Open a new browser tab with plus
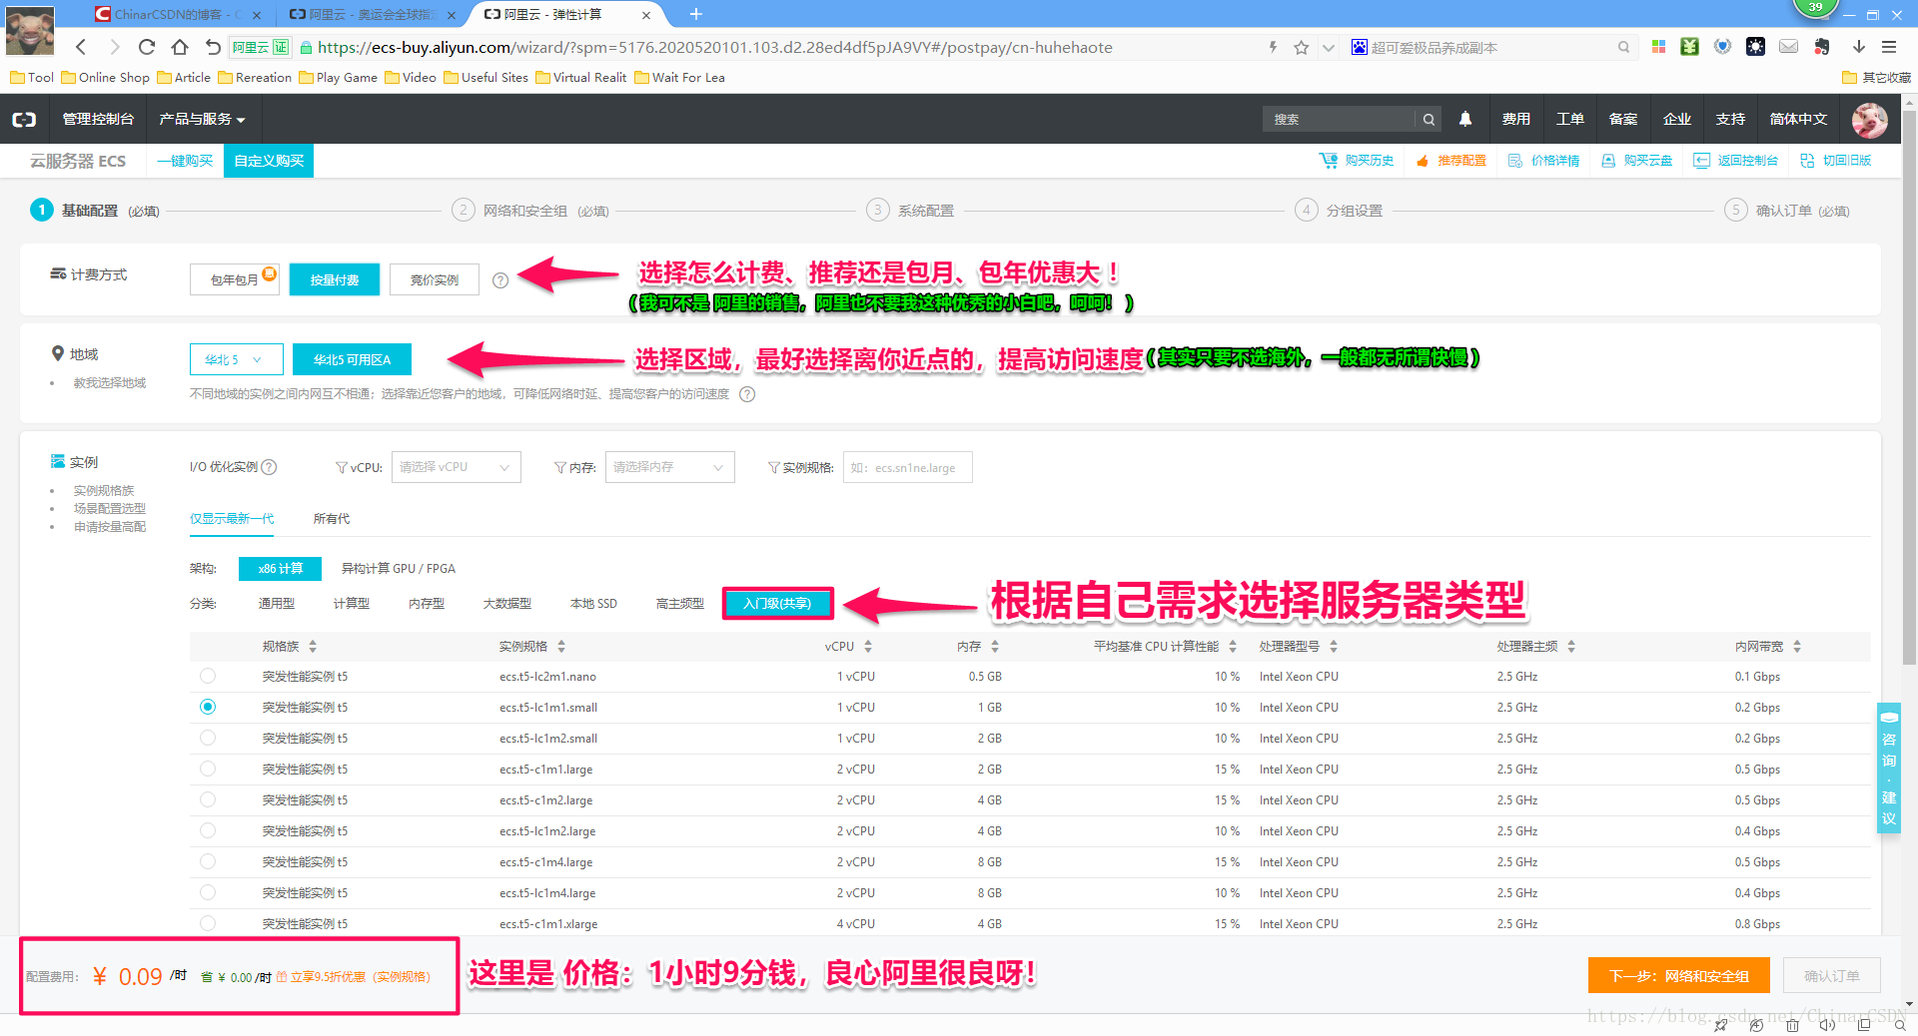 click(696, 14)
